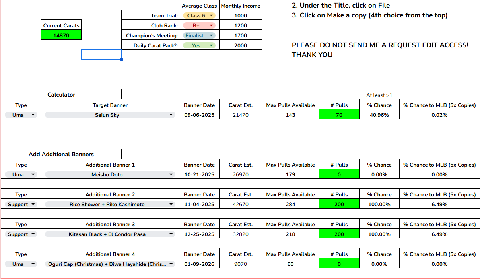This screenshot has height=279, width=480.
Task: Click the Team Trial monthly income 1000
Action: 241,15
